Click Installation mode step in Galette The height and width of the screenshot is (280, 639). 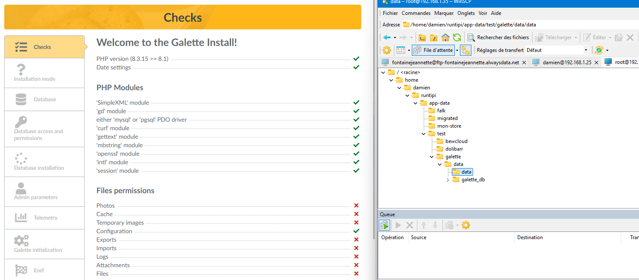tap(44, 73)
